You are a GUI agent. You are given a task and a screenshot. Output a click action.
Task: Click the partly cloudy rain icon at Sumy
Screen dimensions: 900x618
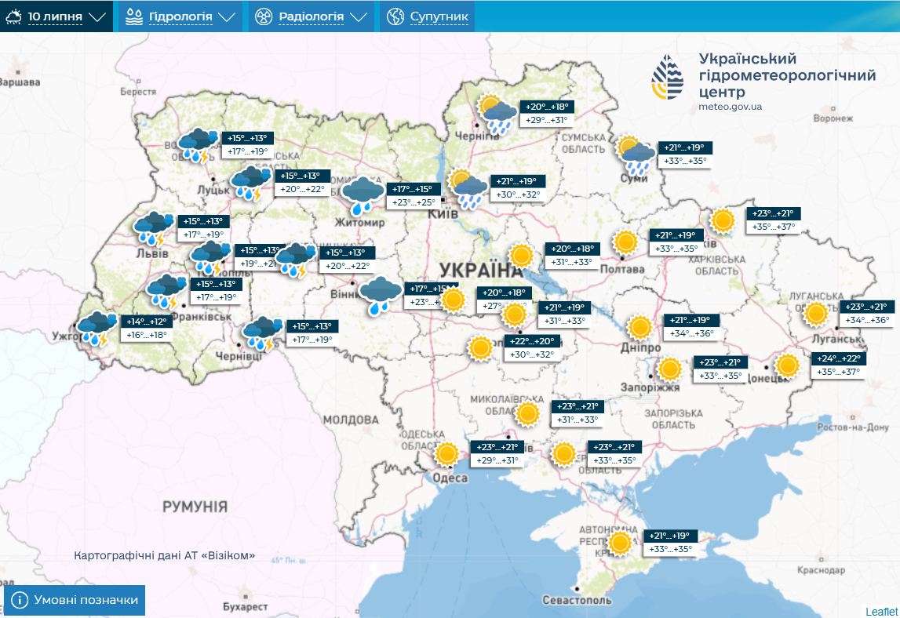(635, 155)
